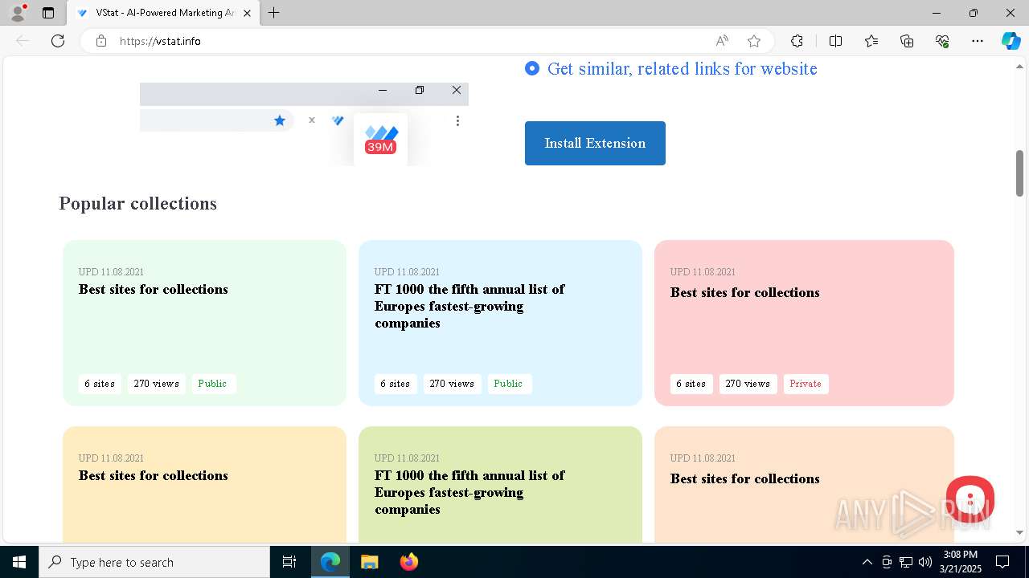1029x578 pixels.
Task: Click the Private label on pink card
Action: [806, 384]
